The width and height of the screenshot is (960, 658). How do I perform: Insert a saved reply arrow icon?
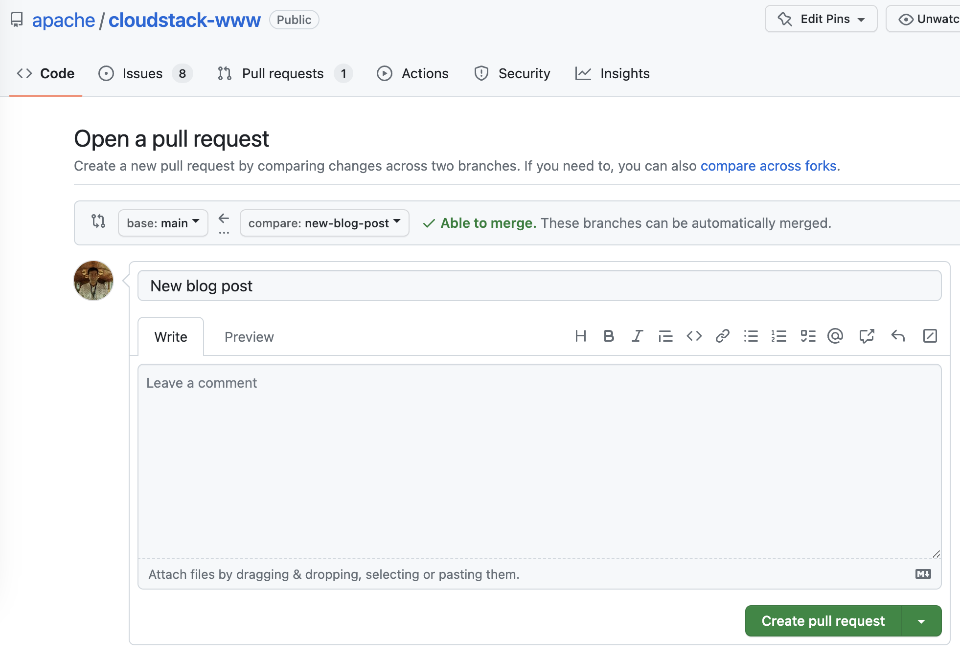tap(898, 336)
